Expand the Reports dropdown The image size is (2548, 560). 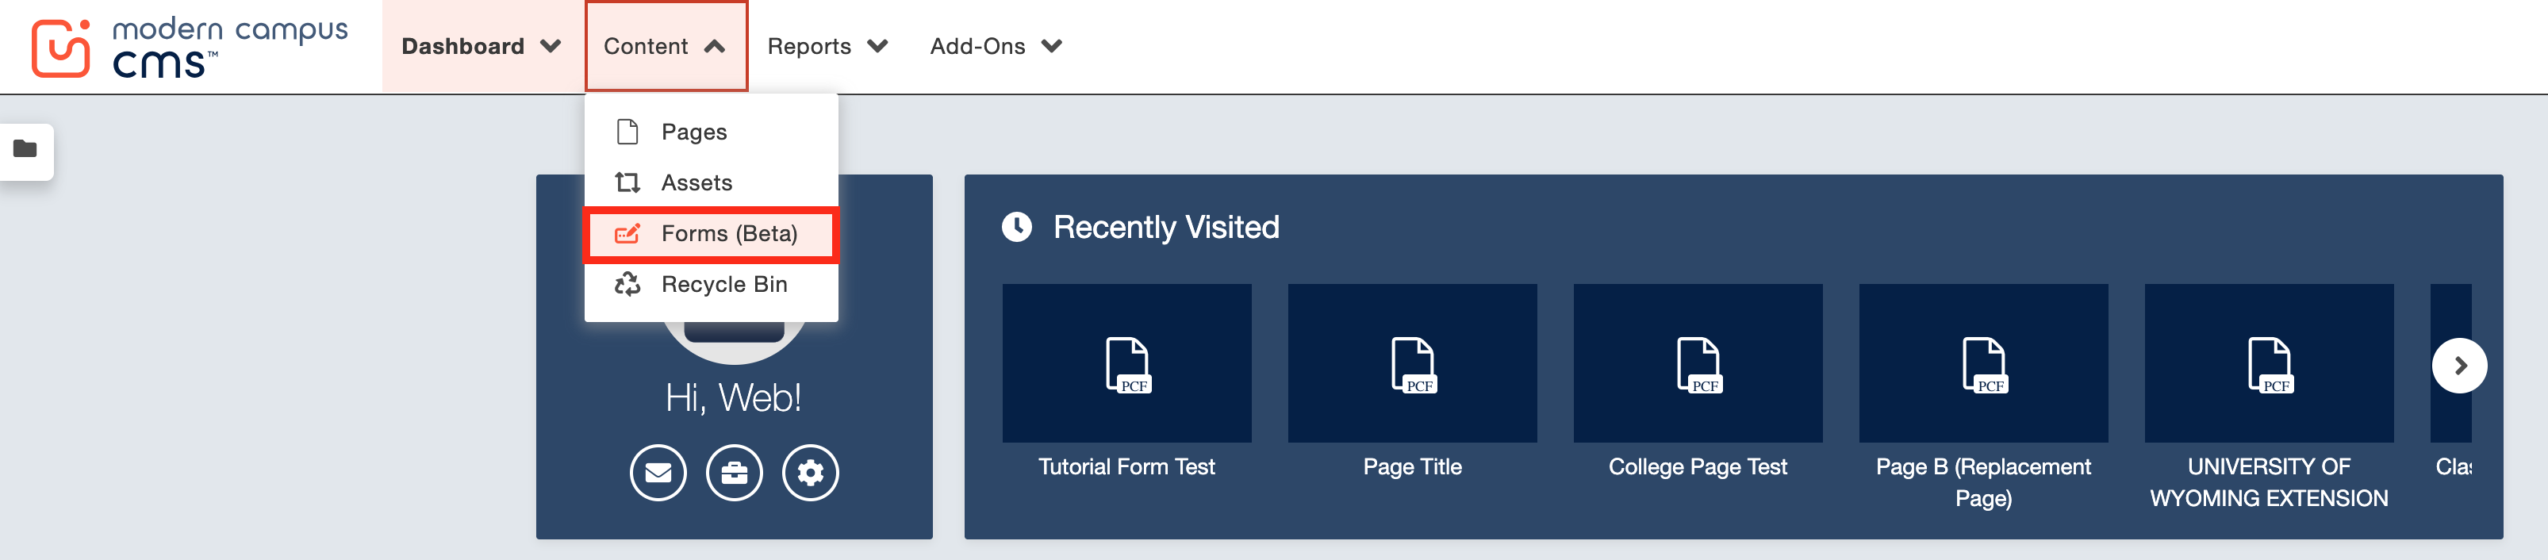click(x=827, y=45)
